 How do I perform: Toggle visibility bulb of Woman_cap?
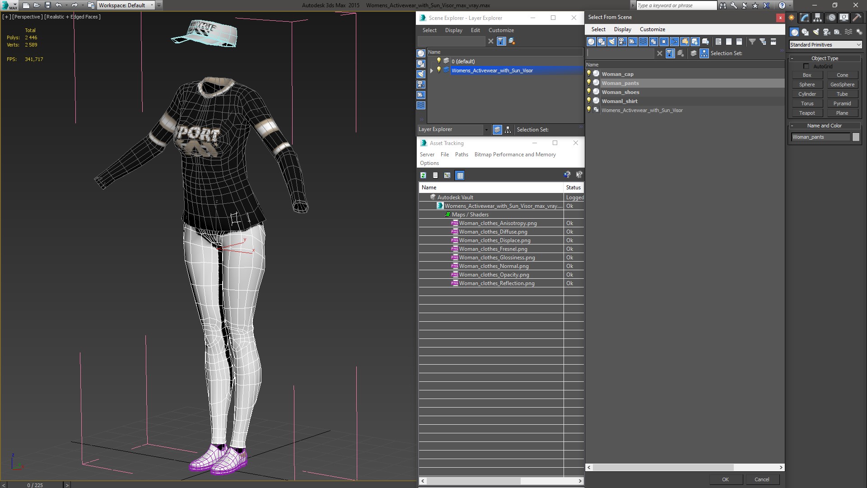click(589, 74)
